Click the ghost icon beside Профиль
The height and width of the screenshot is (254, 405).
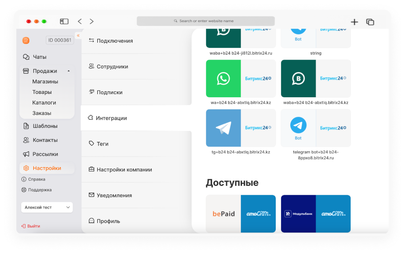(x=91, y=221)
